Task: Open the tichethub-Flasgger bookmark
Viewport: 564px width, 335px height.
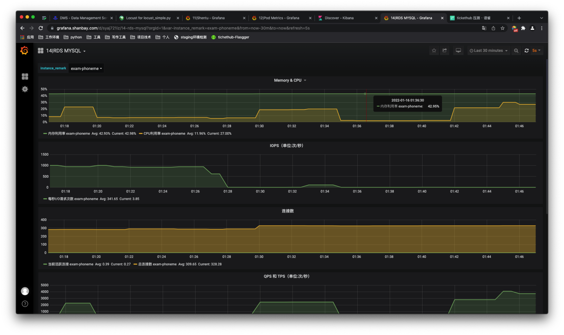Action: pyautogui.click(x=230, y=37)
